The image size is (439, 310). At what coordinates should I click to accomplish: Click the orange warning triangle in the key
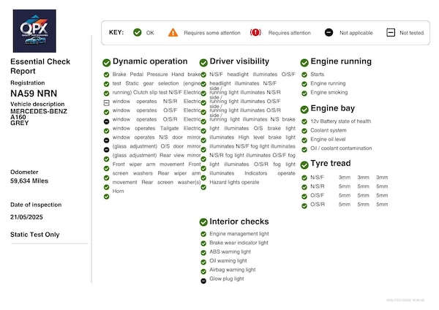point(173,32)
